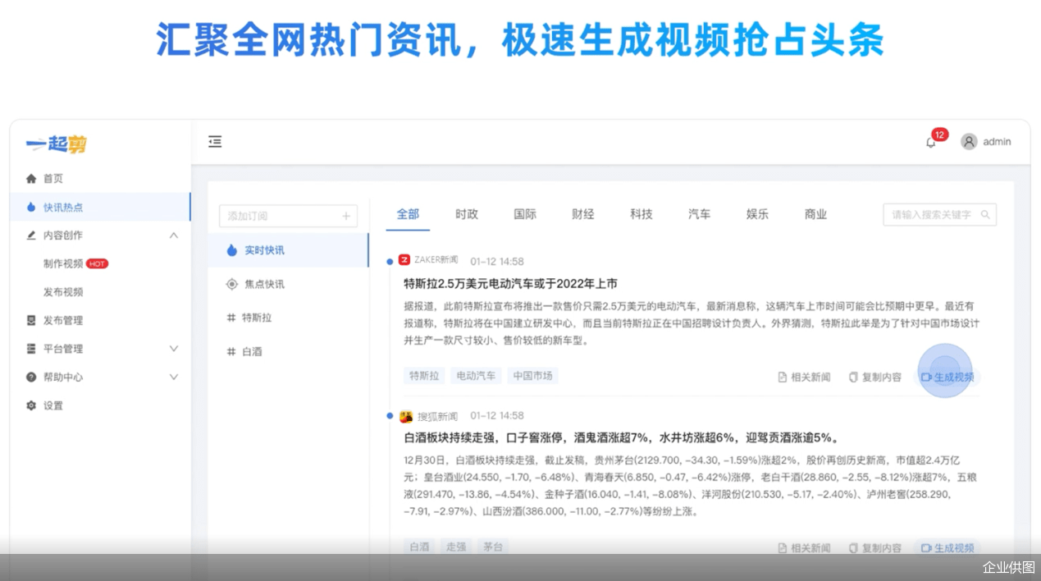Click 生成视频 for the Tesla article
This screenshot has height=581, width=1041.
947,377
